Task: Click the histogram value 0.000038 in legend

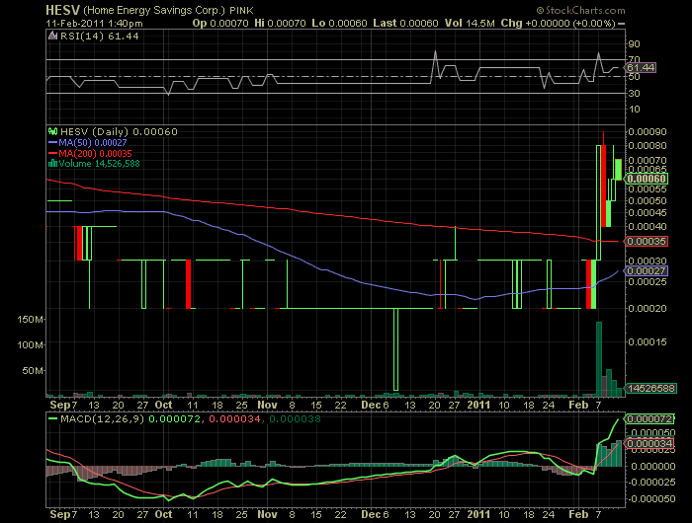Action: click(295, 419)
